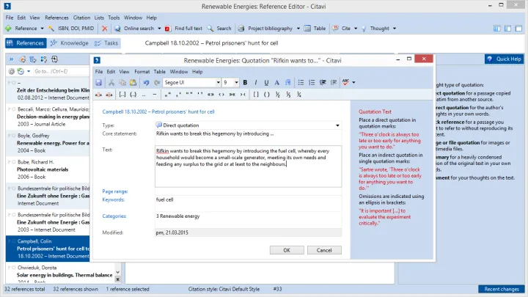Image resolution: width=528 pixels, height=297 pixels.
Task: Open the font color A picker
Action: 276,82
